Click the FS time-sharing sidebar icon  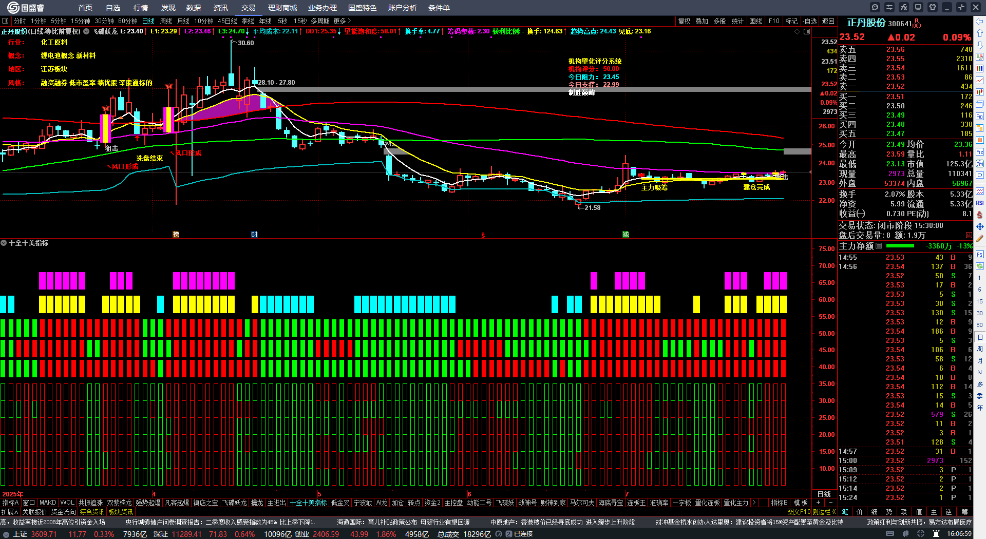click(x=980, y=254)
